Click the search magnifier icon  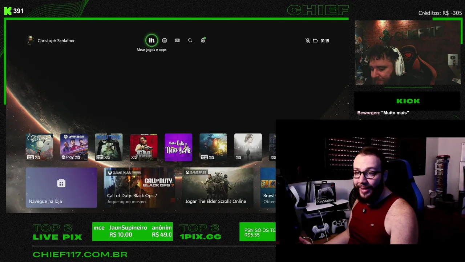coord(190,40)
